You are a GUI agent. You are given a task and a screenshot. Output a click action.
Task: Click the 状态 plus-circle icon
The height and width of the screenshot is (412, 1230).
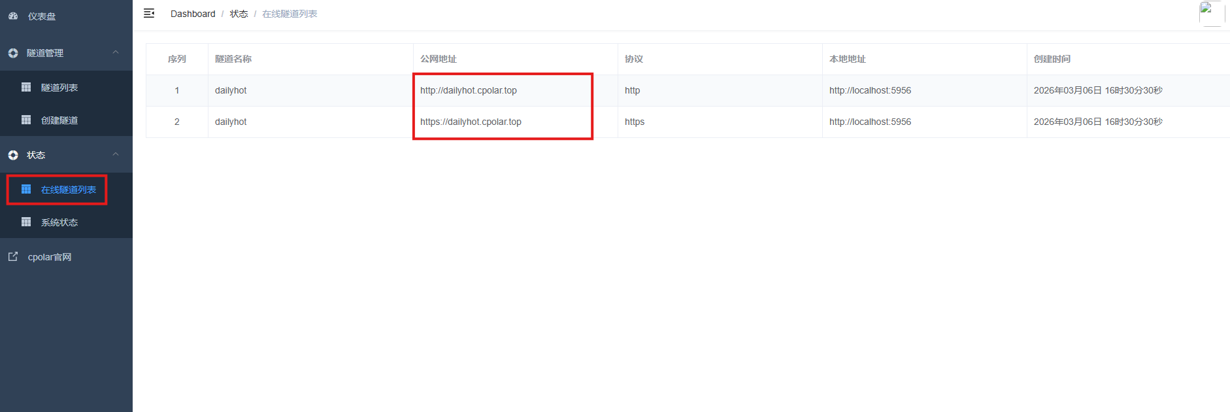pyautogui.click(x=13, y=155)
